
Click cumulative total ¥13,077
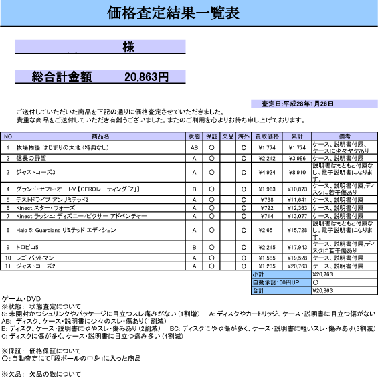pyautogui.click(x=297, y=216)
